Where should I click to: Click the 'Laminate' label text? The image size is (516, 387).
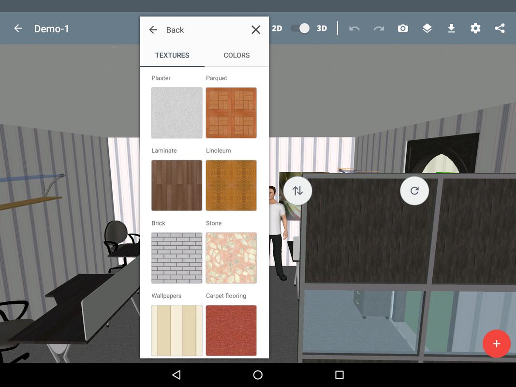[164, 151]
